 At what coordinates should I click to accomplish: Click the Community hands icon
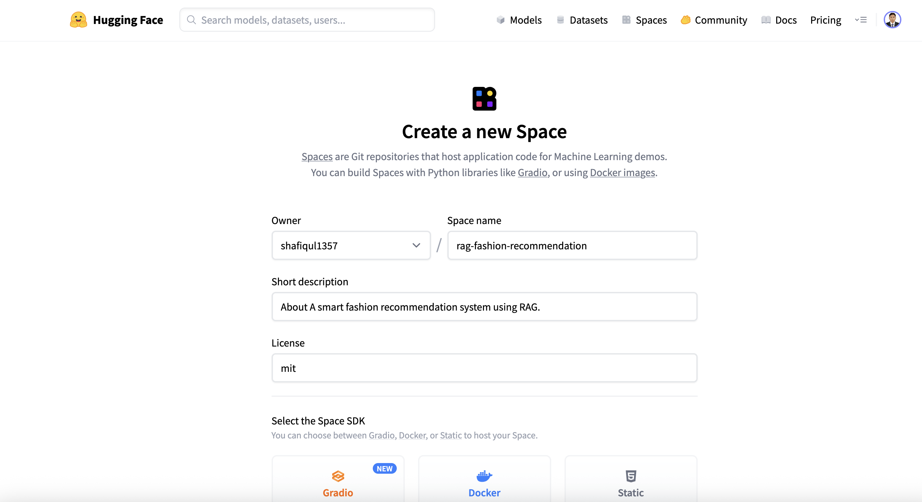685,20
